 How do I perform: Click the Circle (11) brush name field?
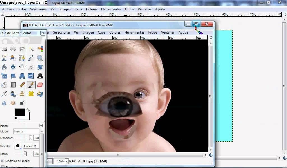click(31, 146)
